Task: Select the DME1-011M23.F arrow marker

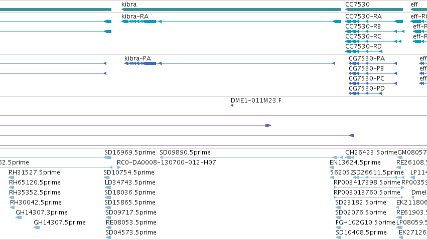Action: (232, 105)
